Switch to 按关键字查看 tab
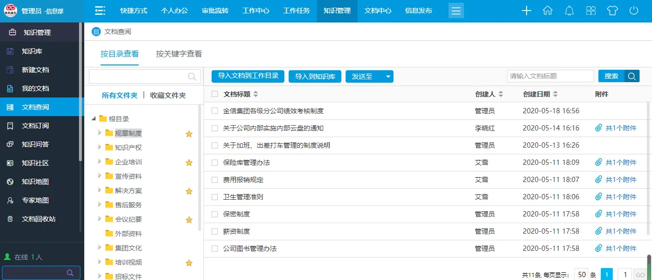 tap(179, 54)
